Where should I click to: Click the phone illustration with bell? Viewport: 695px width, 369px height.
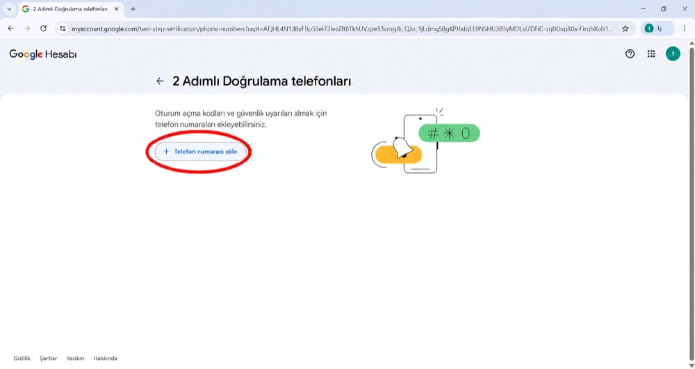[425, 142]
